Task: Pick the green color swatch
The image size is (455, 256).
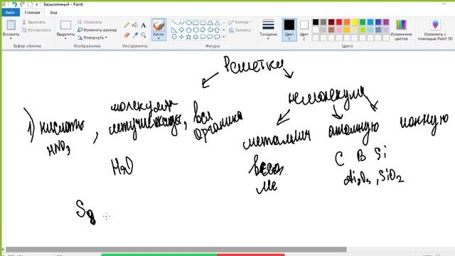Action: click(x=363, y=22)
